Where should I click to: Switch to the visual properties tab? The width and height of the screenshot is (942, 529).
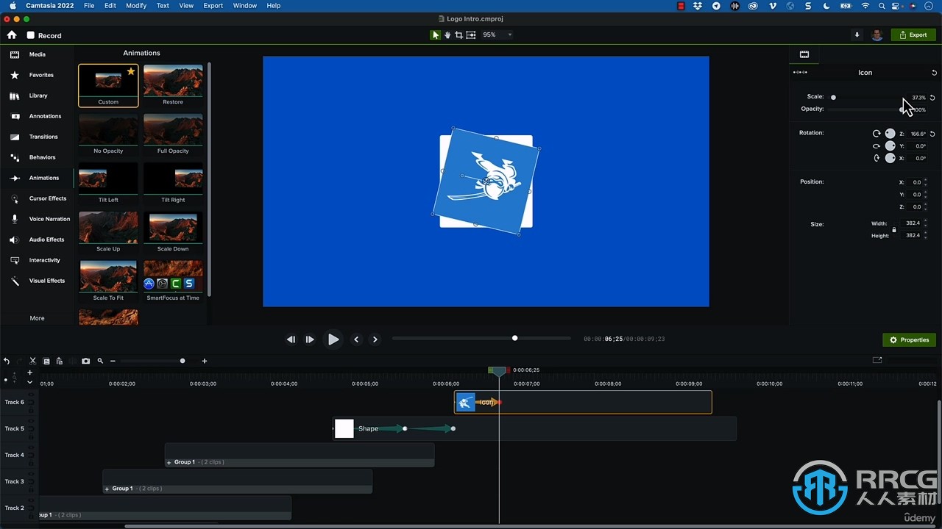pos(804,54)
